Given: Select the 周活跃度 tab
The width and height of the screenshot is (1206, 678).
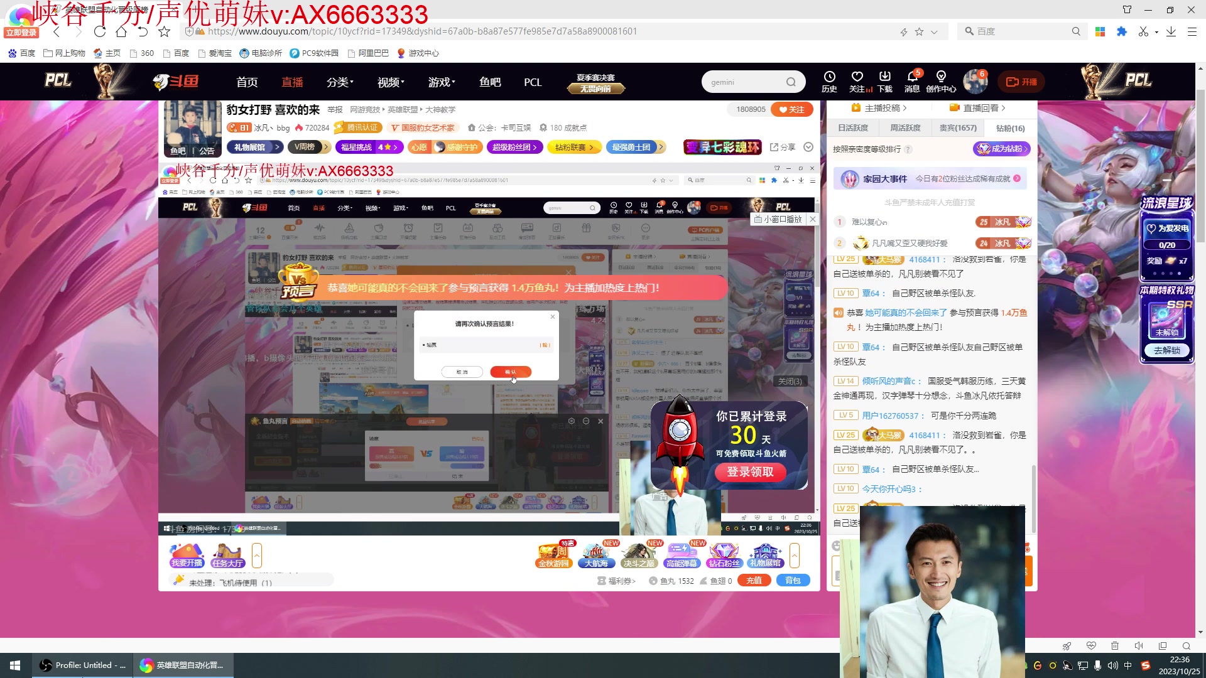Looking at the screenshot, I should 905,128.
